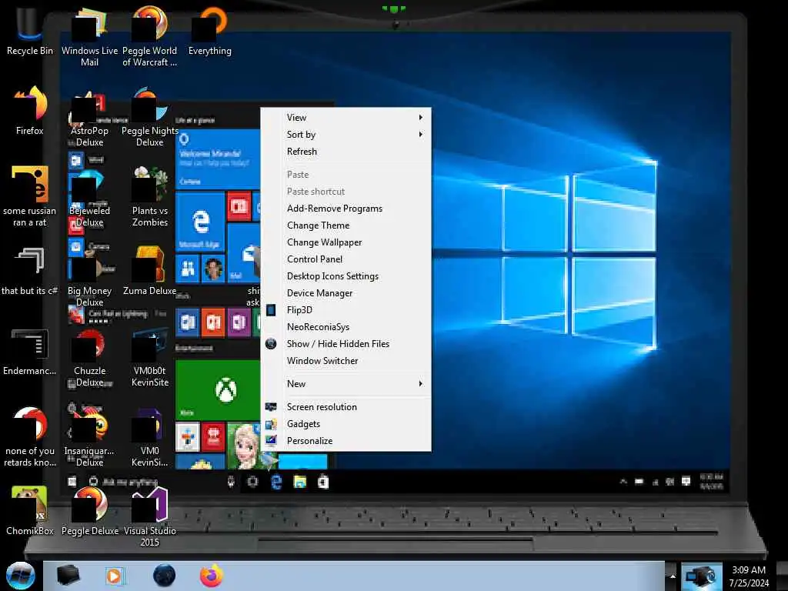Click the Endermanc... desktop icon

[30, 352]
